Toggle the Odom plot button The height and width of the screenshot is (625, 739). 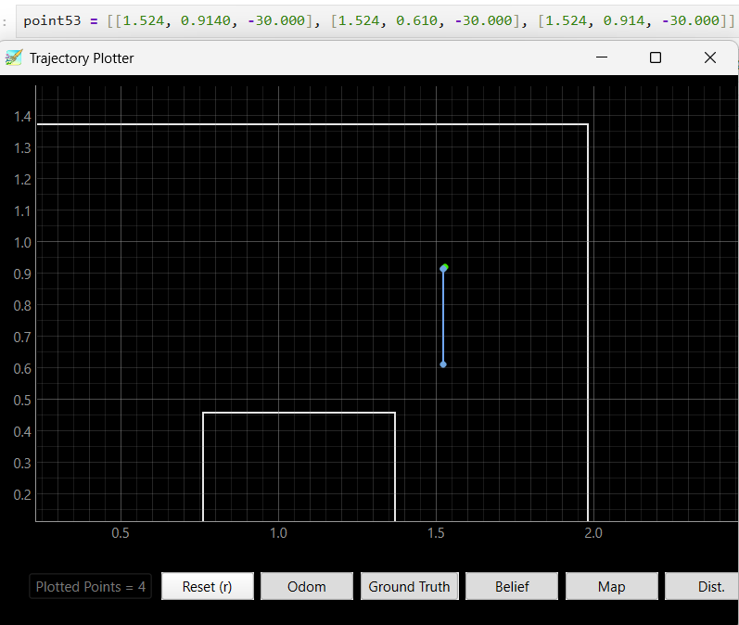pos(307,586)
